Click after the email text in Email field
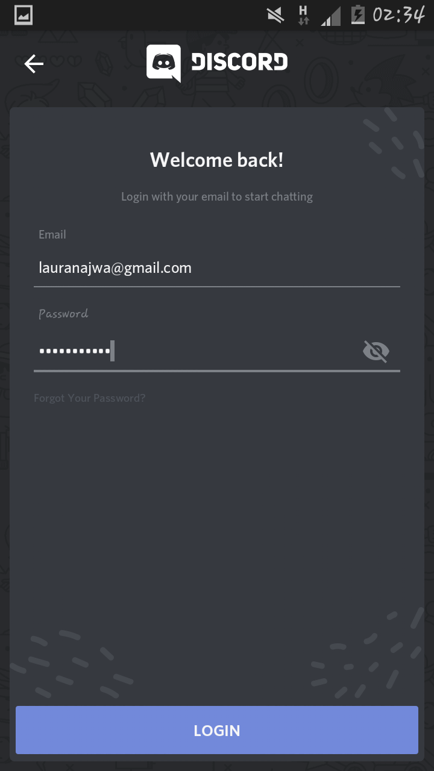This screenshot has width=434, height=771. click(199, 268)
